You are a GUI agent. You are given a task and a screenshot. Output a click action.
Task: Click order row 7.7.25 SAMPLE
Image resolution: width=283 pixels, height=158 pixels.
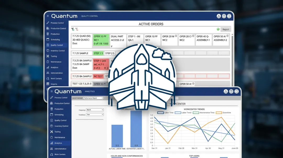[x=82, y=53]
